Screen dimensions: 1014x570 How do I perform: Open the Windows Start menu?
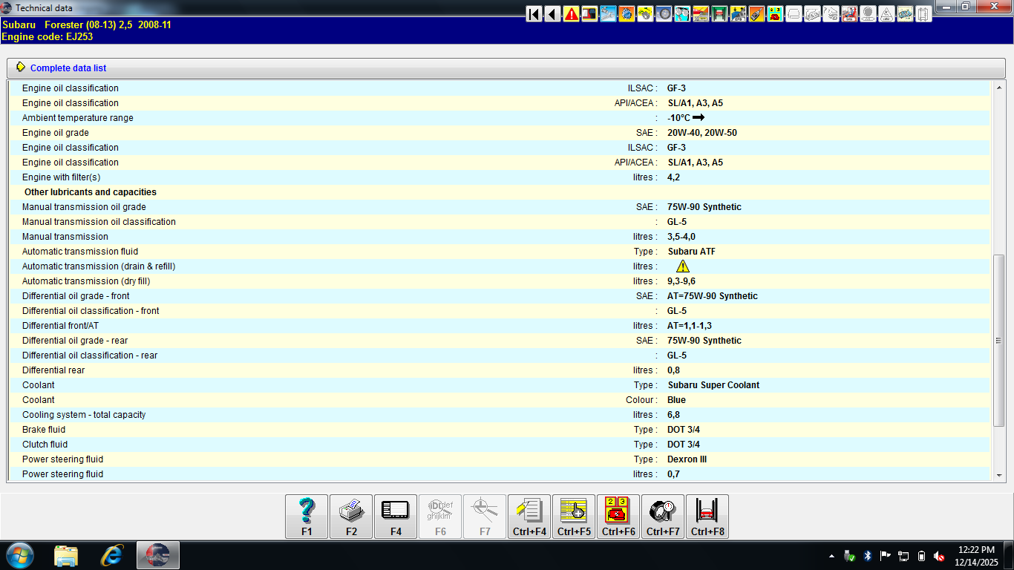click(19, 555)
